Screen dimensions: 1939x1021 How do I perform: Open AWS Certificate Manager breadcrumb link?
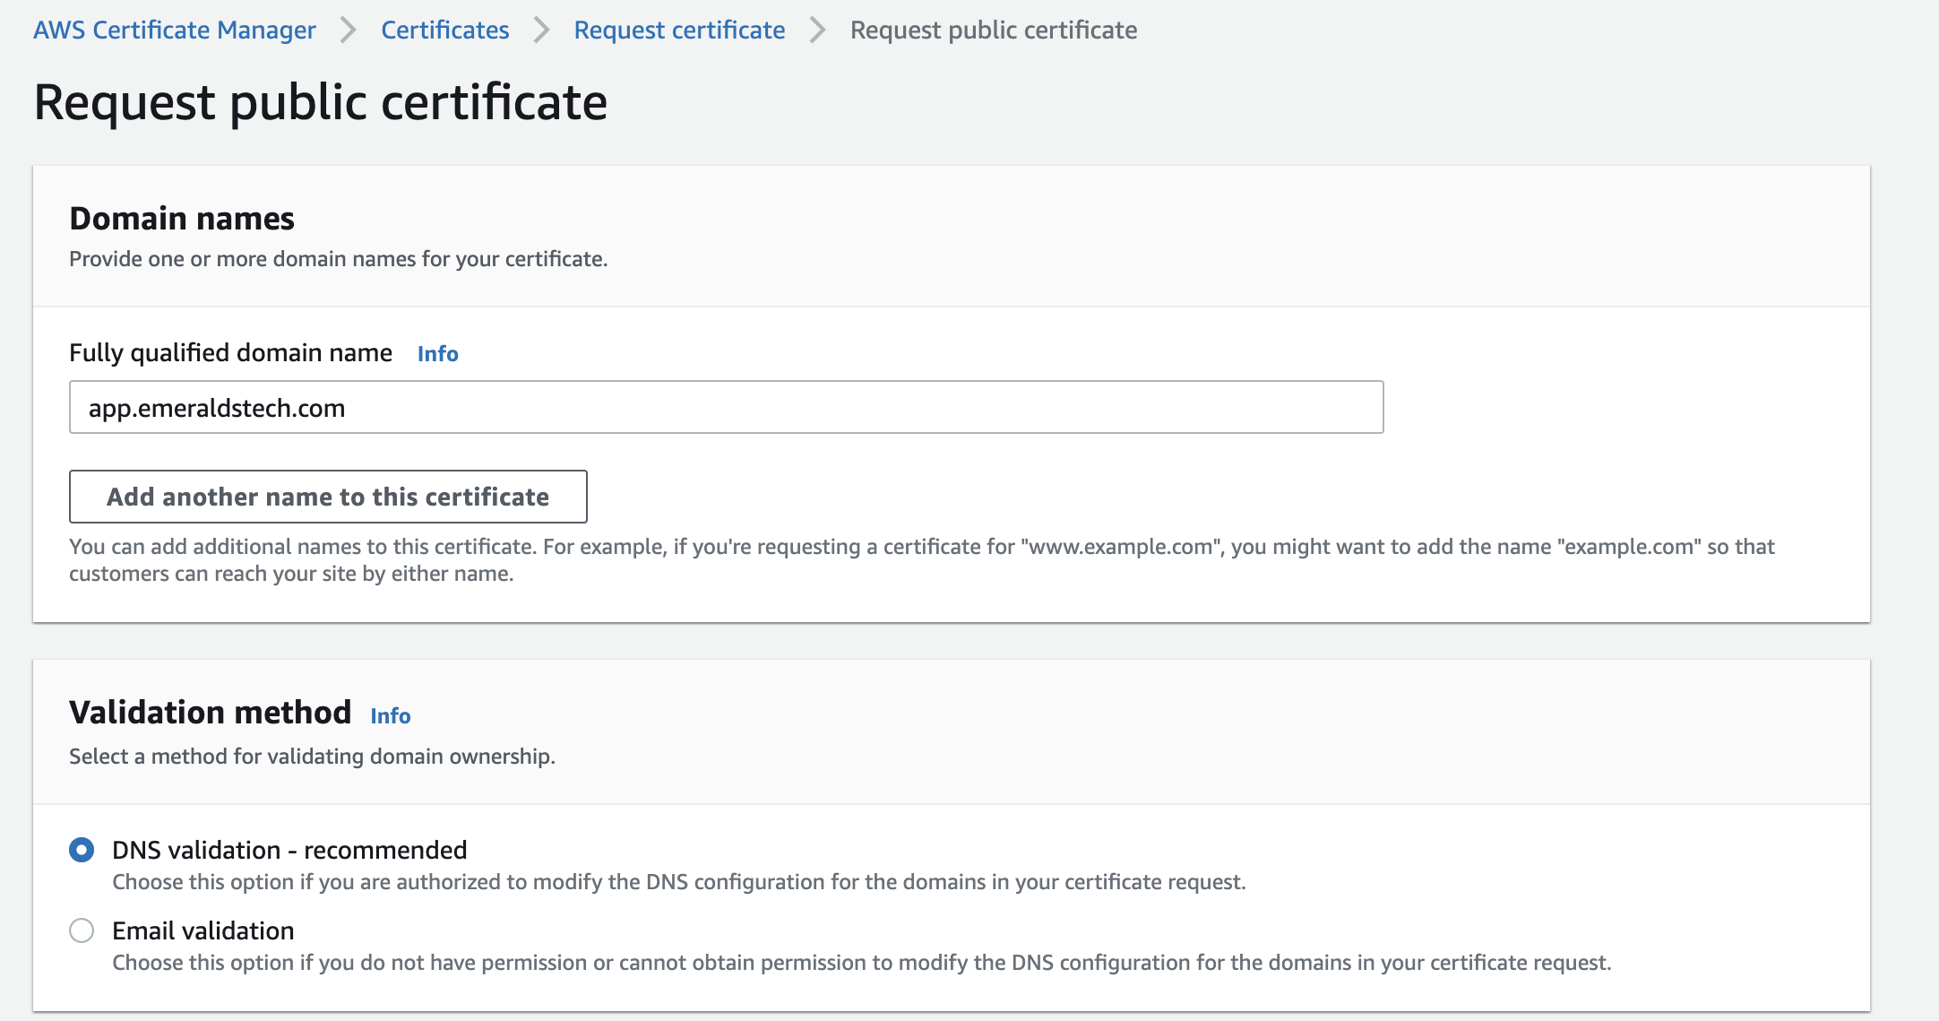point(175,30)
